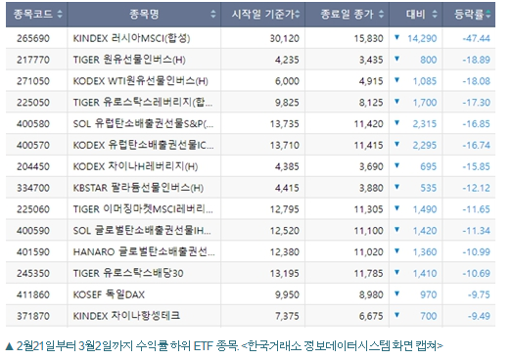The width and height of the screenshot is (512, 359).
Task: Click stock code 334700
Action: click(33, 188)
